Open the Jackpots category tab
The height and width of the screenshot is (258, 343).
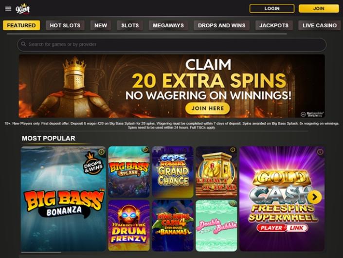[x=274, y=25]
